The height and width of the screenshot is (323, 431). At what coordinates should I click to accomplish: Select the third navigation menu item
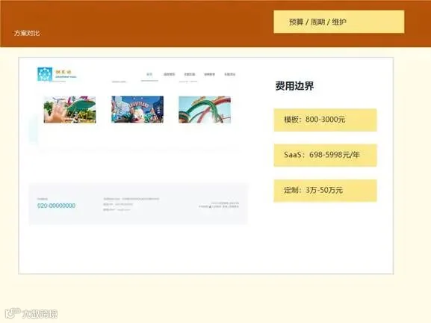pos(190,74)
